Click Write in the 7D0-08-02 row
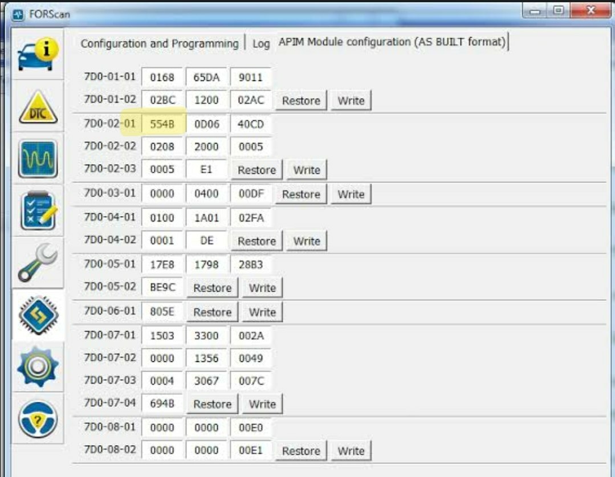Viewport: 615px width, 477px height. (x=351, y=451)
